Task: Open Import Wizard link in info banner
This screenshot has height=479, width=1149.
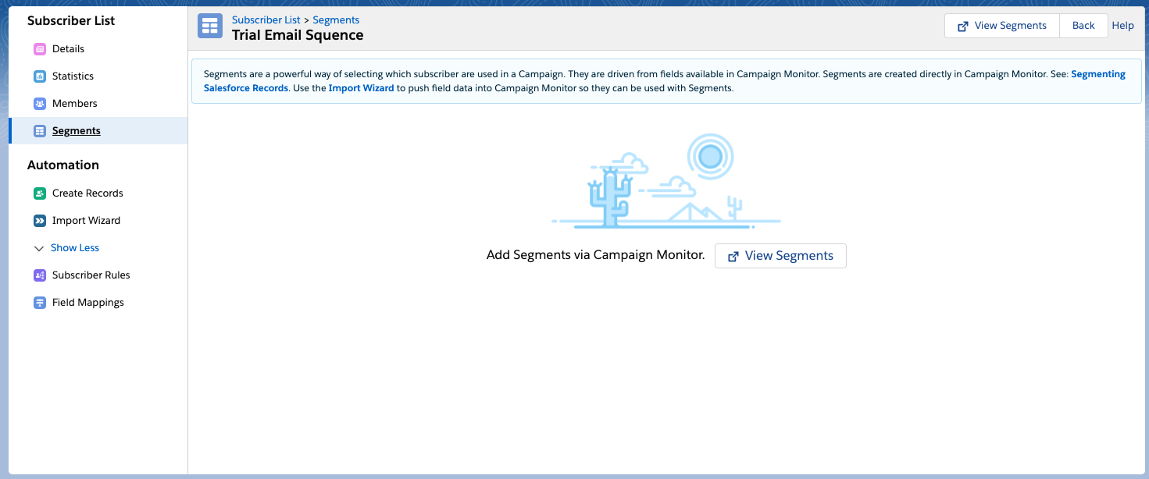Action: [x=361, y=89]
